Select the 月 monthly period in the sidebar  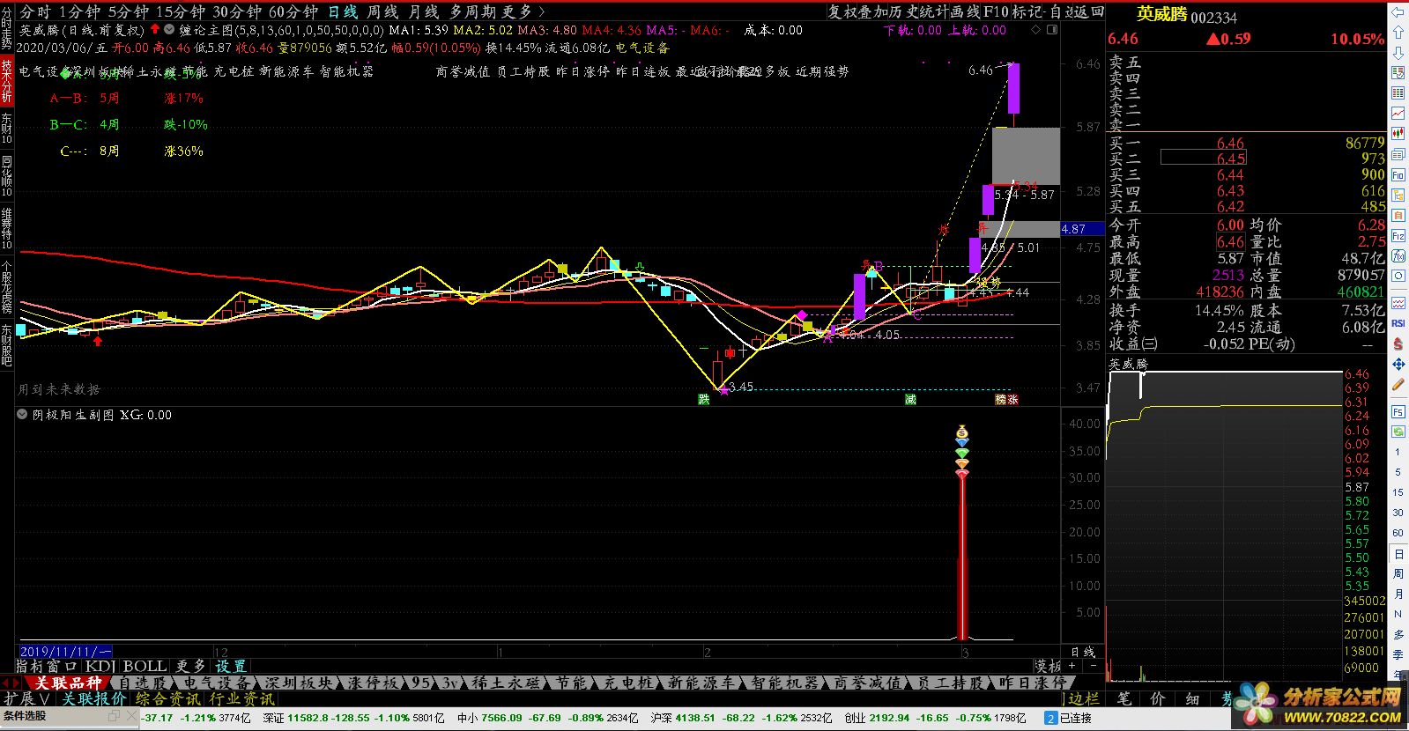[x=1398, y=594]
